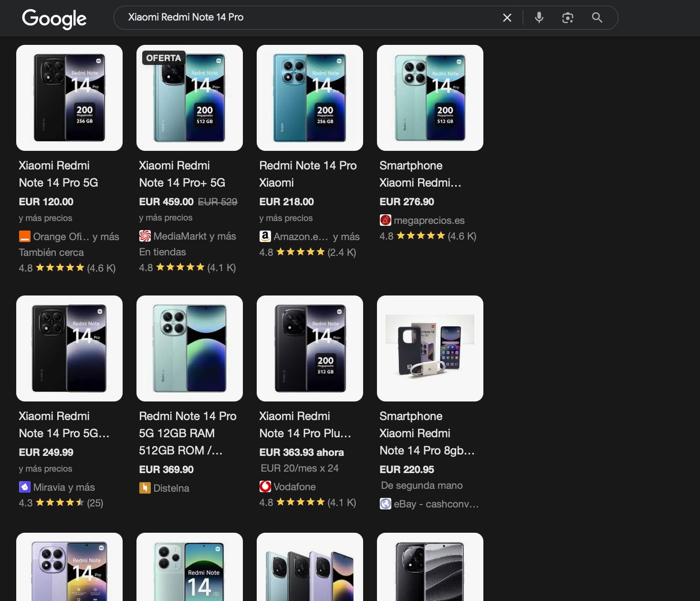Submit search with the magnifying glass icon

point(597,18)
